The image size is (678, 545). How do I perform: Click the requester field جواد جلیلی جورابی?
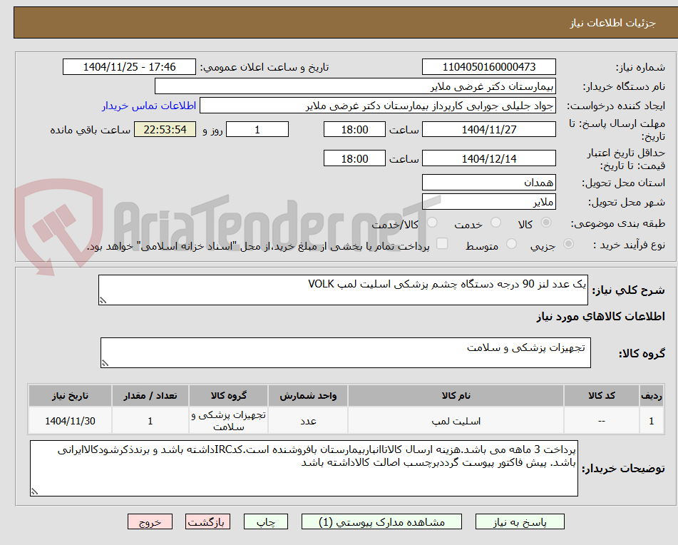pos(377,106)
